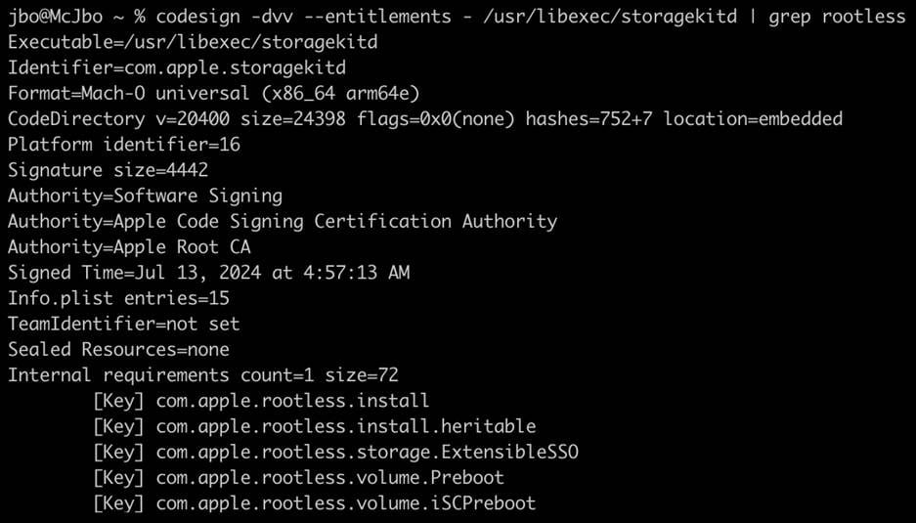Click the CodeDirectory v=20400 line

(x=424, y=119)
